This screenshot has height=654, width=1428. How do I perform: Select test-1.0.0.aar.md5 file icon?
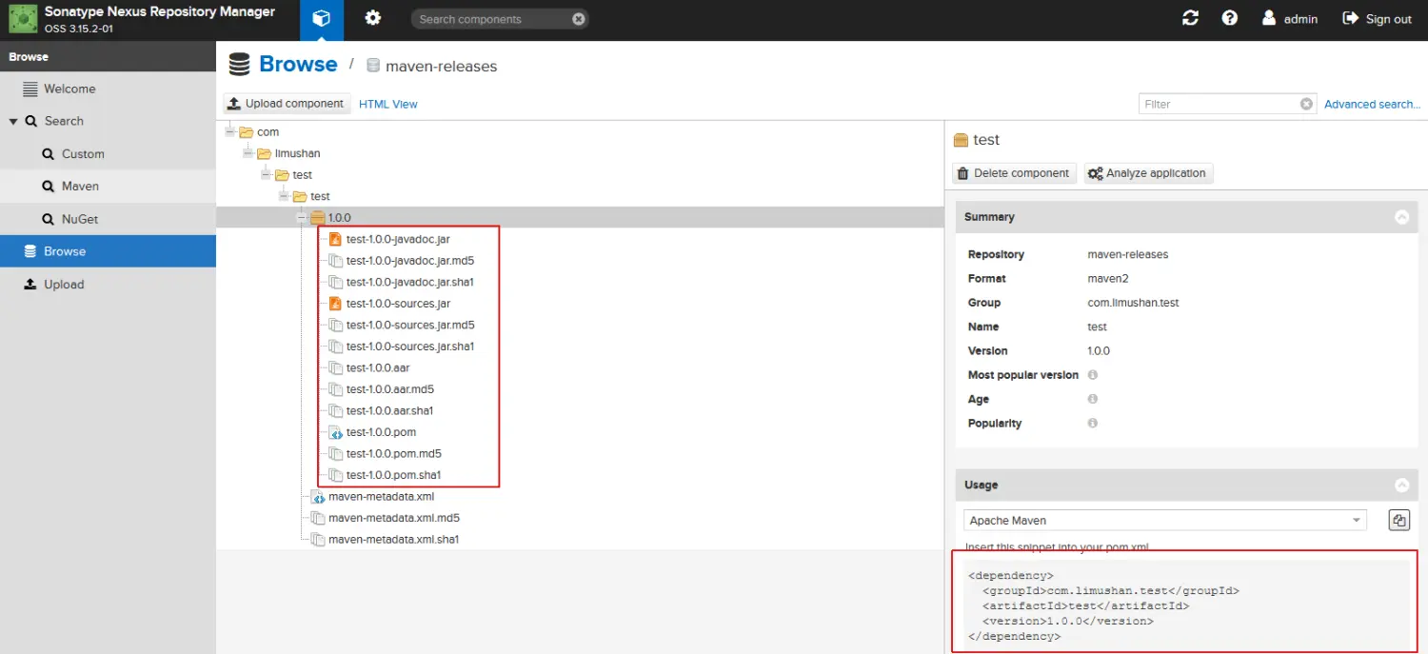[x=335, y=389]
